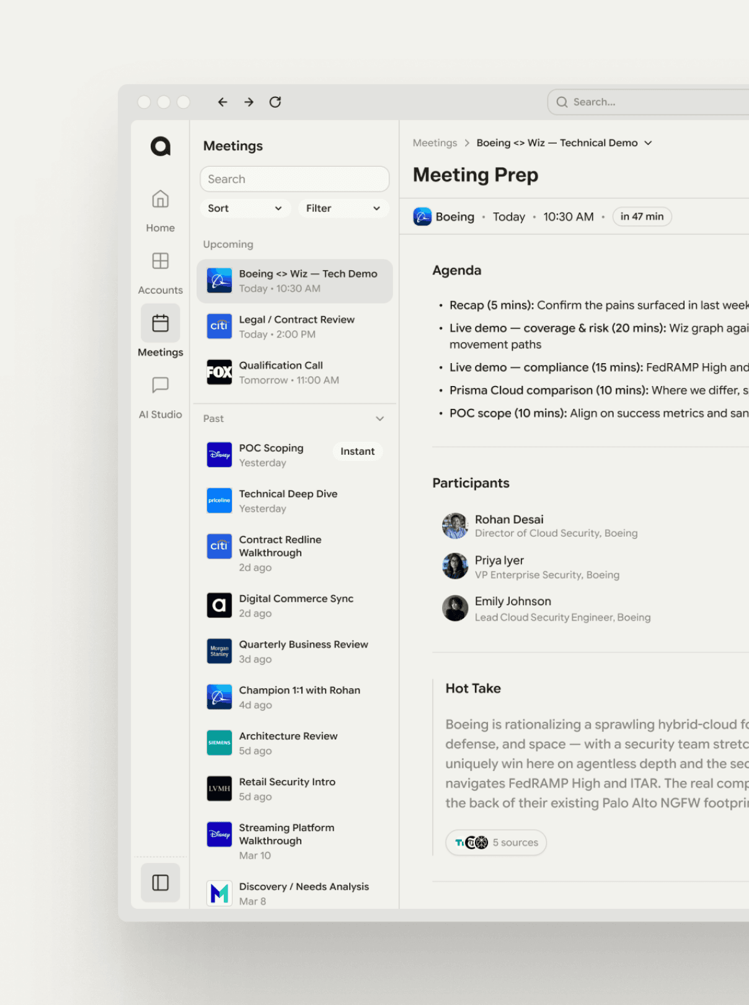Screen dimensions: 749x1005
Task: Click the browser back arrow
Action: [223, 102]
